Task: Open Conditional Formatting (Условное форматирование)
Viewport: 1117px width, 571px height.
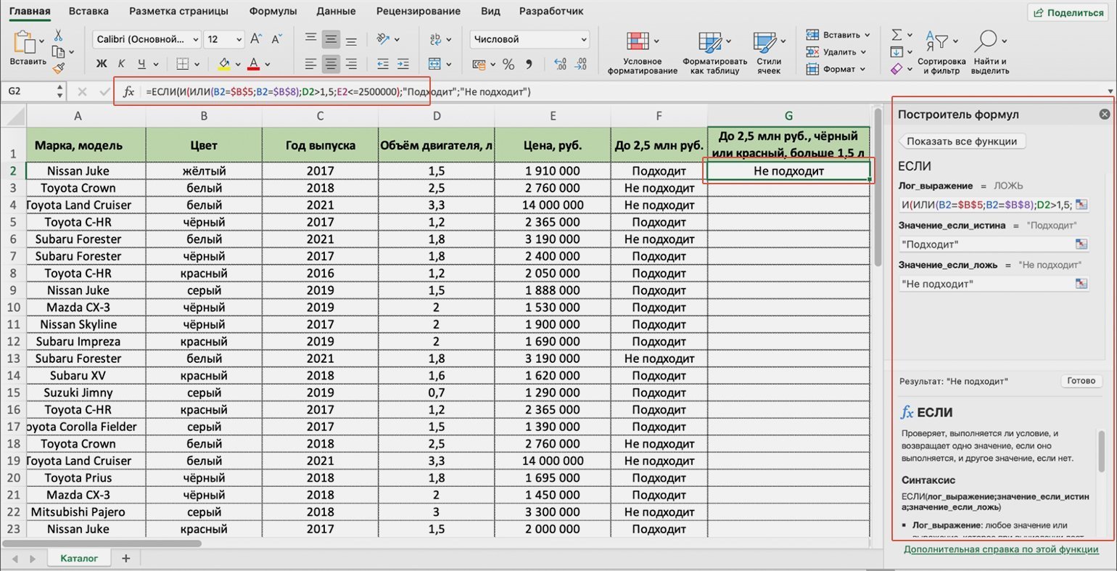Action: click(642, 52)
